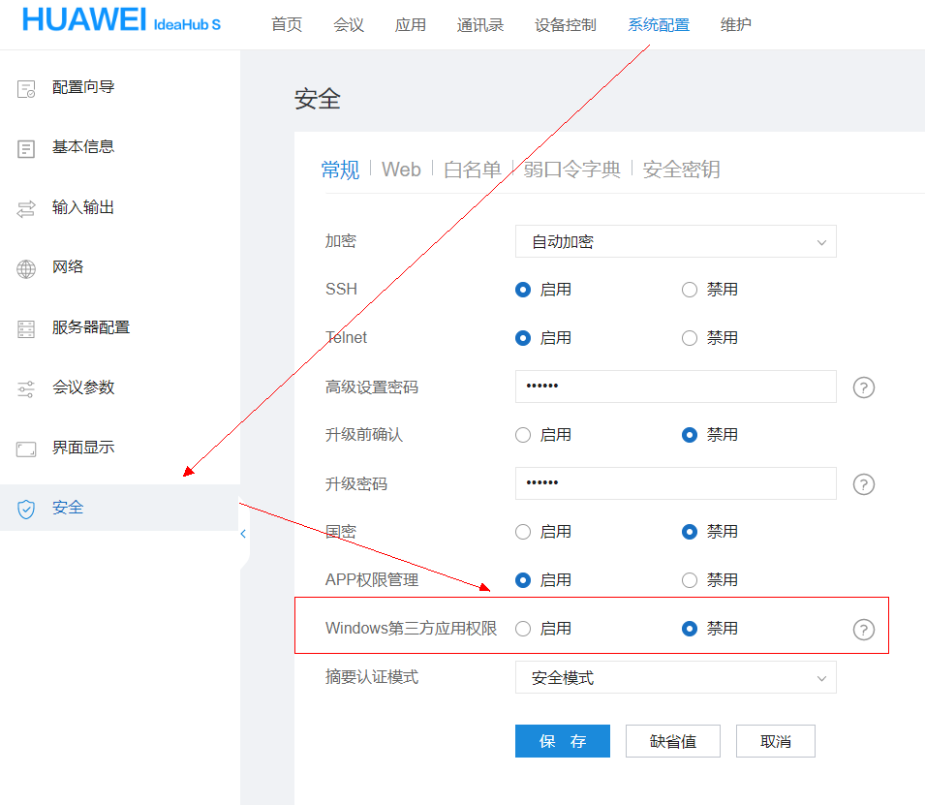Open the 设备控制 top menu
The width and height of the screenshot is (925, 805).
click(x=565, y=25)
